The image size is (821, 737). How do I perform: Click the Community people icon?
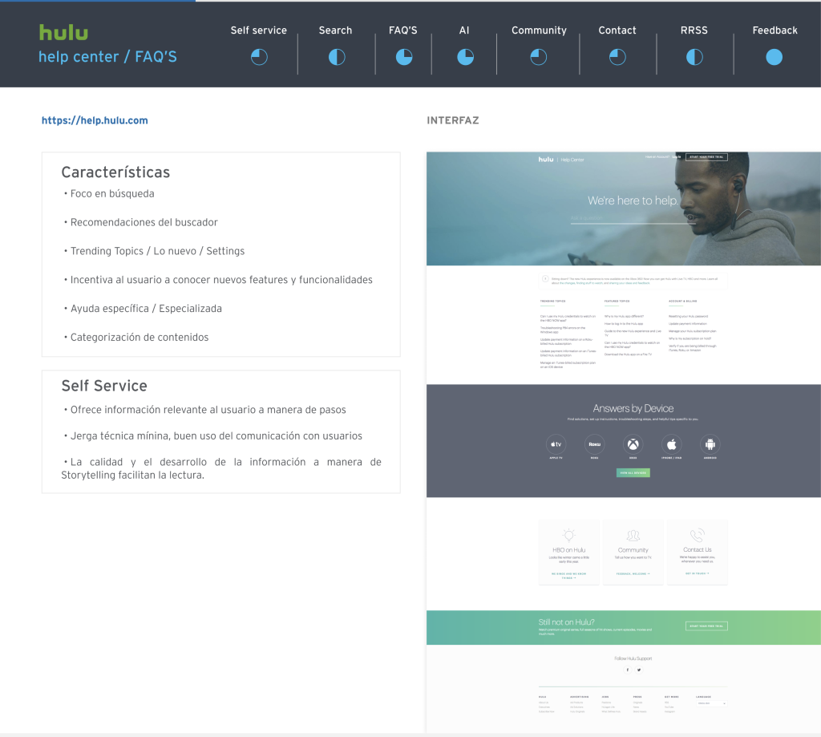point(633,536)
